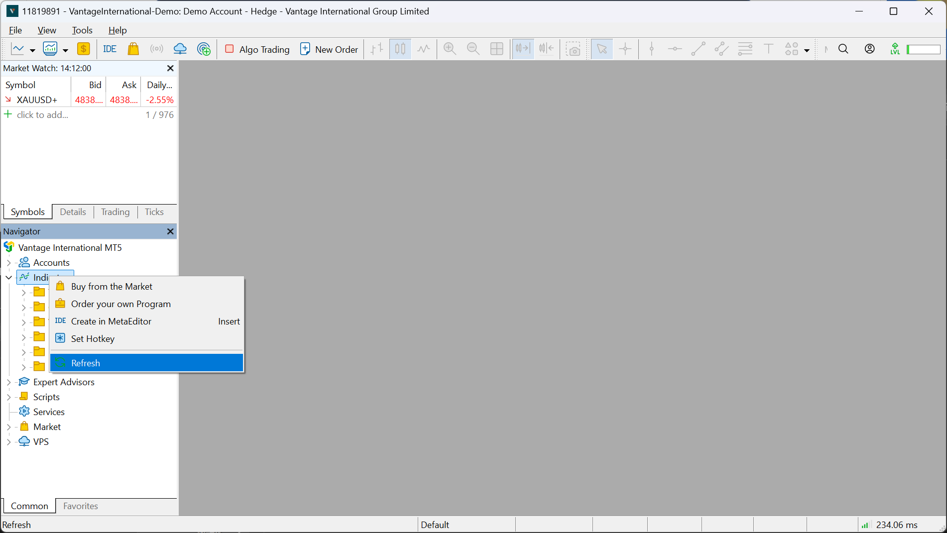Expand the Expert Advisors tree node
The width and height of the screenshot is (947, 533).
(x=9, y=382)
